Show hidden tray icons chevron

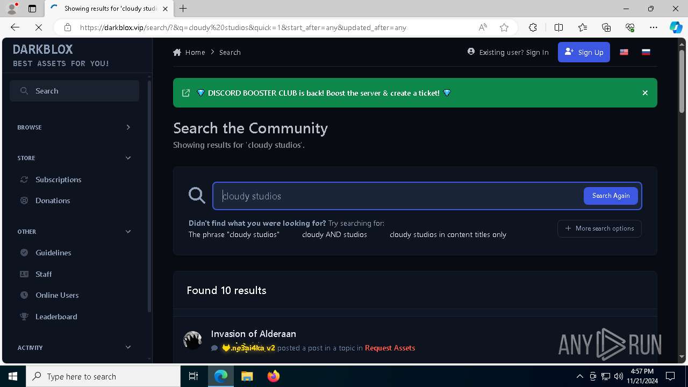click(579, 376)
